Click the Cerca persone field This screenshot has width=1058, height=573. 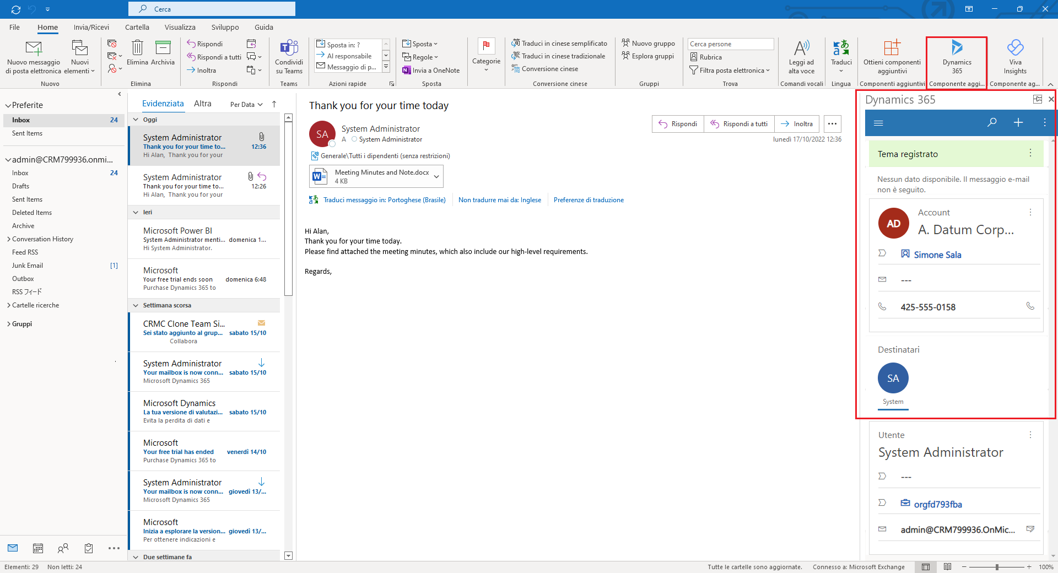[x=731, y=44]
